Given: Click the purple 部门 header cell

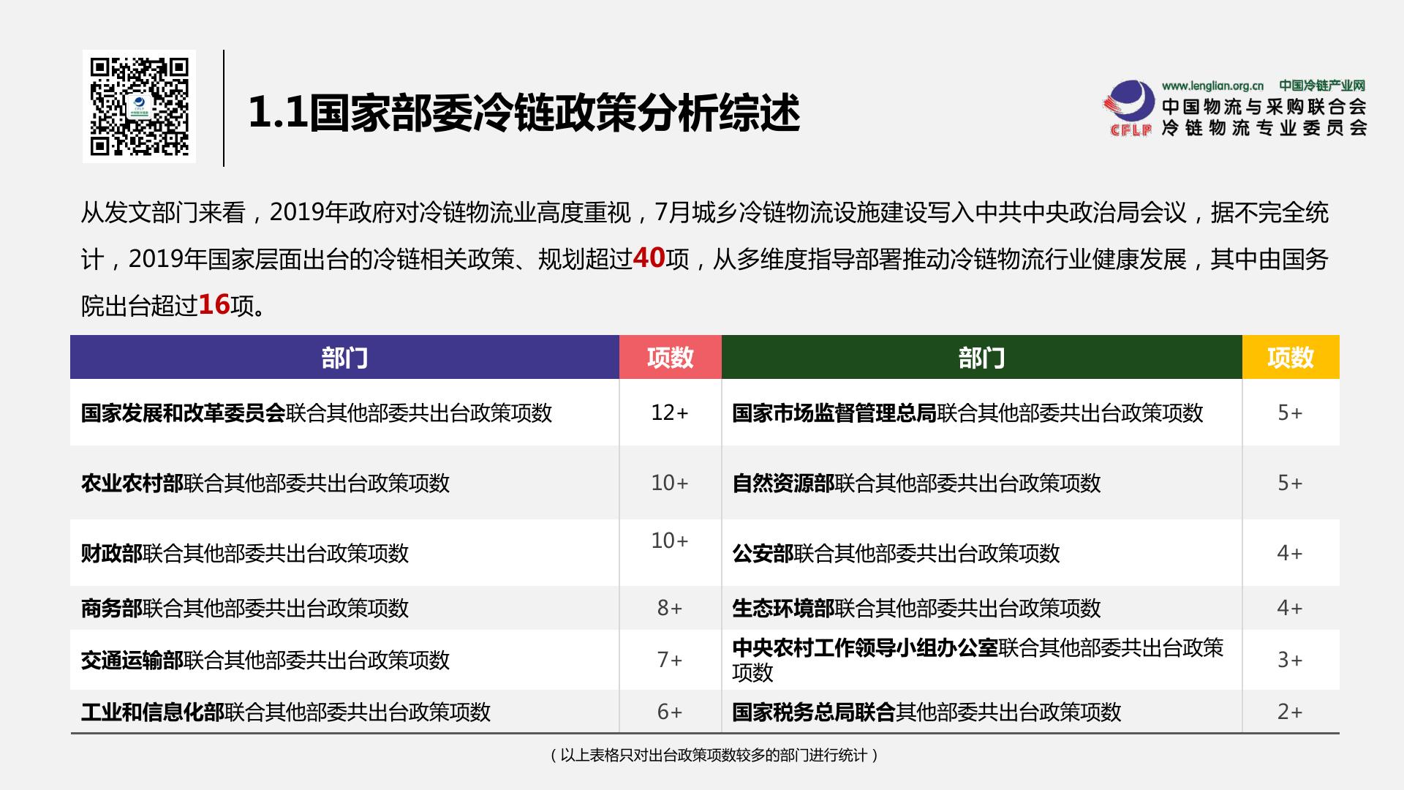Looking at the screenshot, I should (344, 358).
